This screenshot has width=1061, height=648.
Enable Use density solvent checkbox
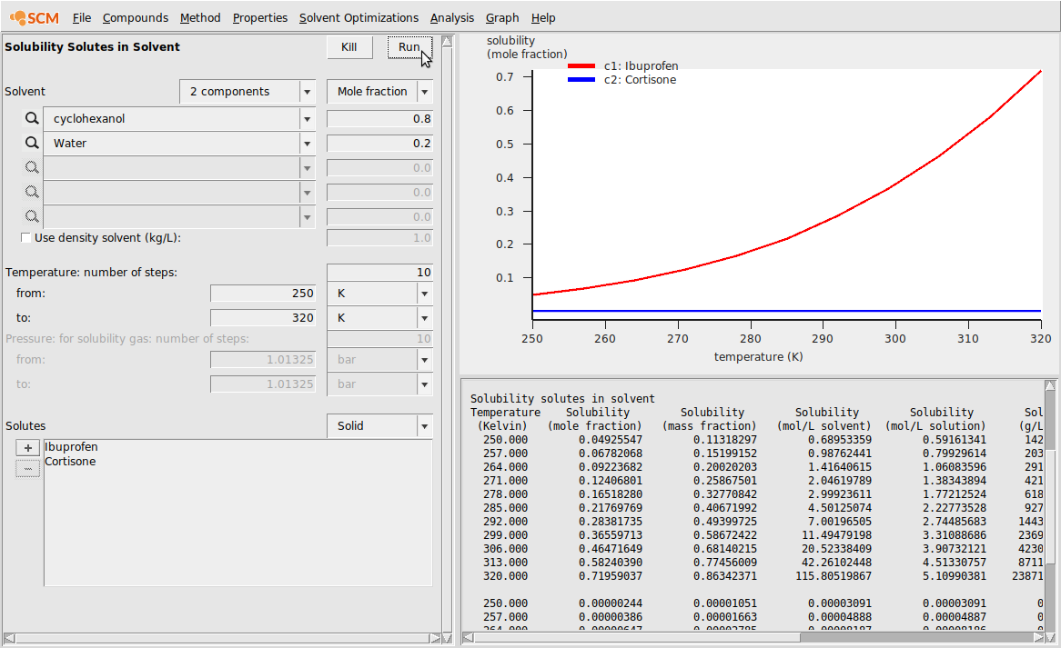[25, 238]
